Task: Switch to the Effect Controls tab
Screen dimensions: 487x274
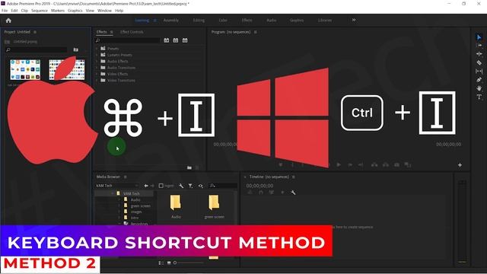Action: (132, 32)
